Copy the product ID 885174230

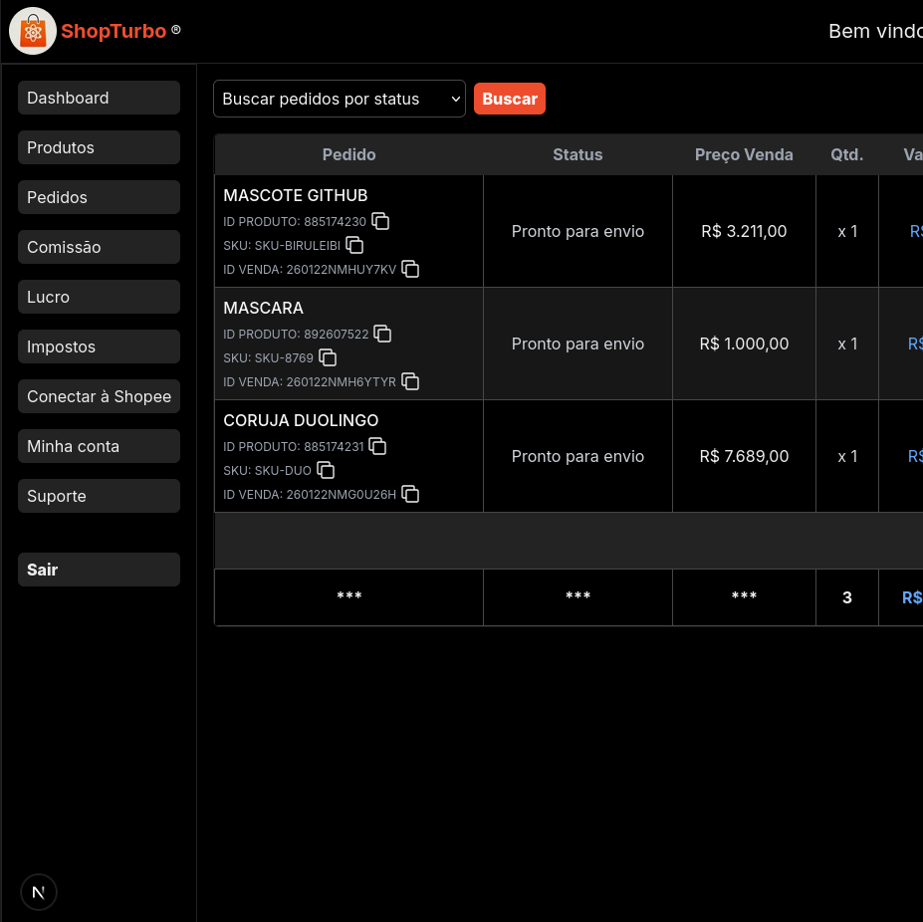click(380, 221)
